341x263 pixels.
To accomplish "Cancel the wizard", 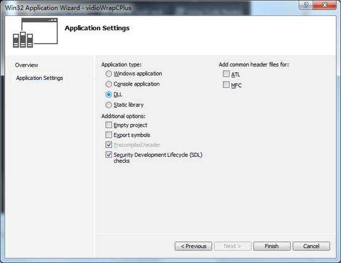I will coord(311,246).
